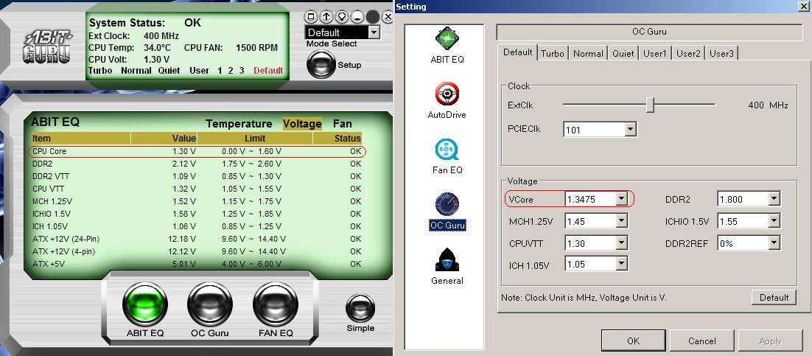The height and width of the screenshot is (356, 812).
Task: Click the Simple mode round button
Action: (x=360, y=308)
